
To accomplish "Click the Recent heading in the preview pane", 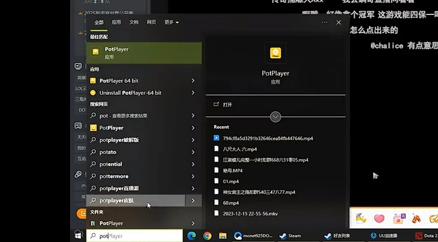I will point(221,127).
